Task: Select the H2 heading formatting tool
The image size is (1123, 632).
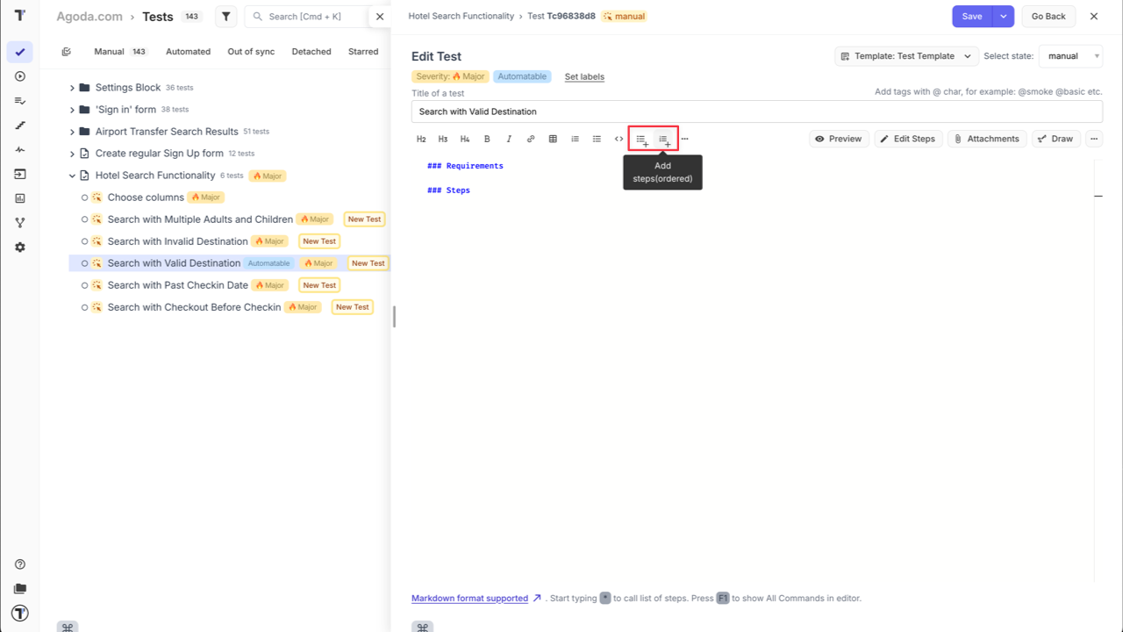Action: pos(421,138)
